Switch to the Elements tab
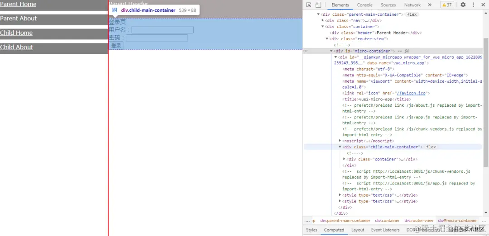489x236 pixels. [340, 5]
